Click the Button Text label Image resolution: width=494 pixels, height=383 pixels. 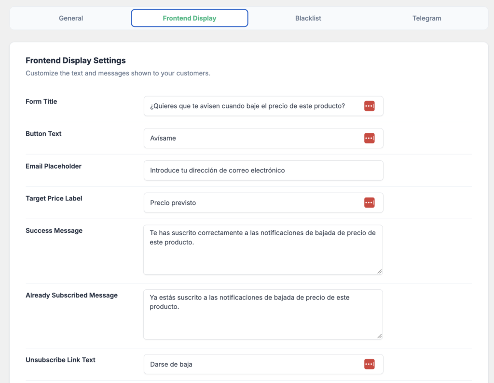click(43, 134)
